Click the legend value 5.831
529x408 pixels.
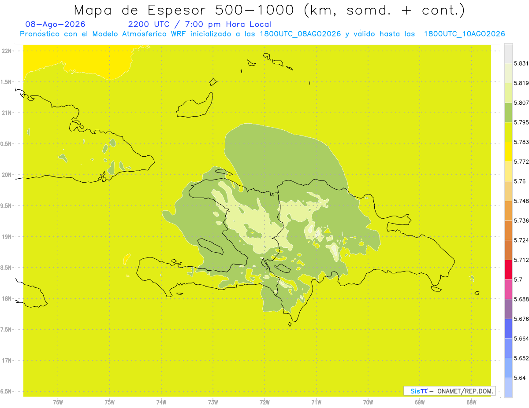pyautogui.click(x=521, y=63)
